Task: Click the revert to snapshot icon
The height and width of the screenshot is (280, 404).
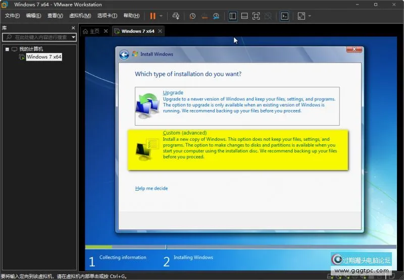Action: (x=204, y=16)
